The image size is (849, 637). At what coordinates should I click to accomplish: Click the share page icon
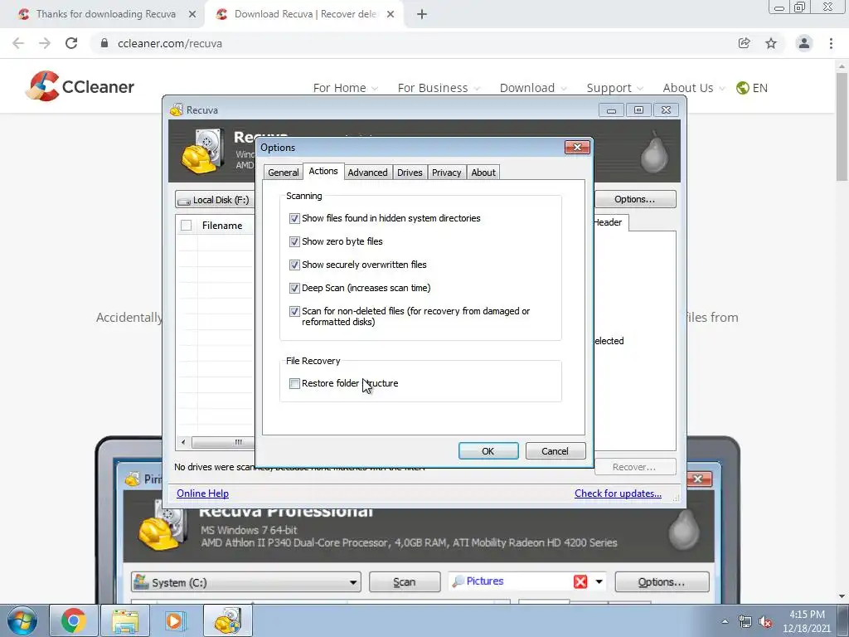(744, 43)
